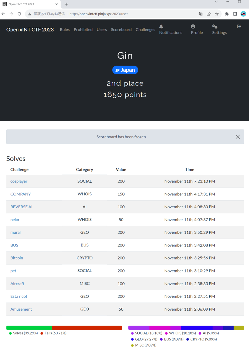
Task: Dismiss the scoreboard frozen alert
Action: (238, 136)
